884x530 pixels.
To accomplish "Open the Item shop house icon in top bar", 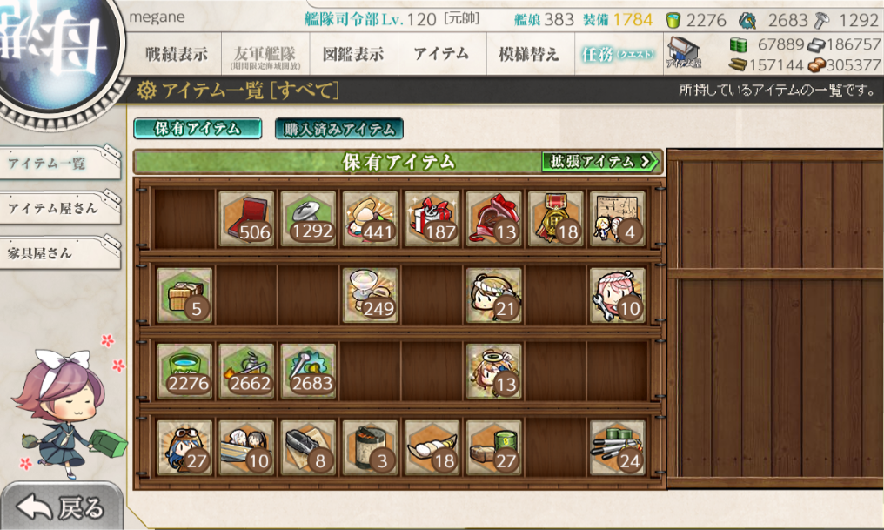I will tap(683, 53).
